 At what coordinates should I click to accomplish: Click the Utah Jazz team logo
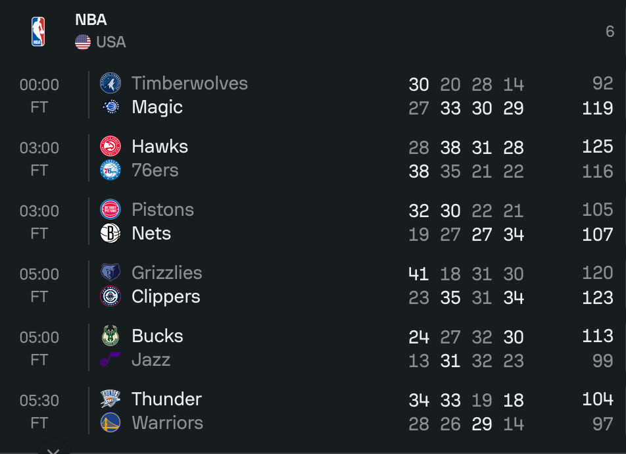(110, 360)
